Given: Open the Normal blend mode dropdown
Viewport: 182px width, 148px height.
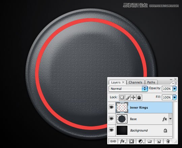Looking at the screenshot, I should 128,89.
